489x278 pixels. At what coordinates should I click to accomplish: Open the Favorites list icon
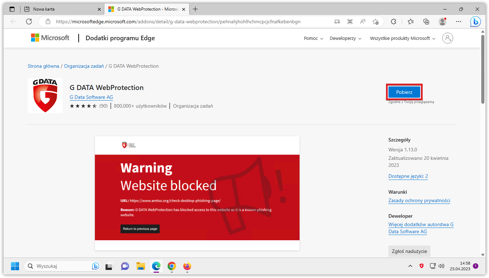(x=411, y=22)
